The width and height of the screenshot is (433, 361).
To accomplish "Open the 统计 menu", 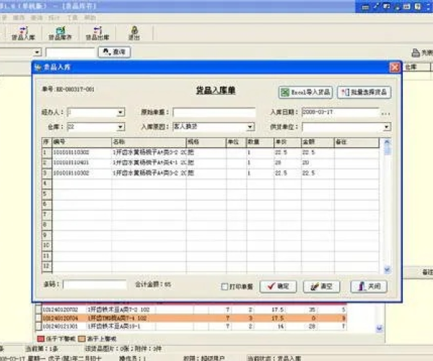I will point(54,18).
